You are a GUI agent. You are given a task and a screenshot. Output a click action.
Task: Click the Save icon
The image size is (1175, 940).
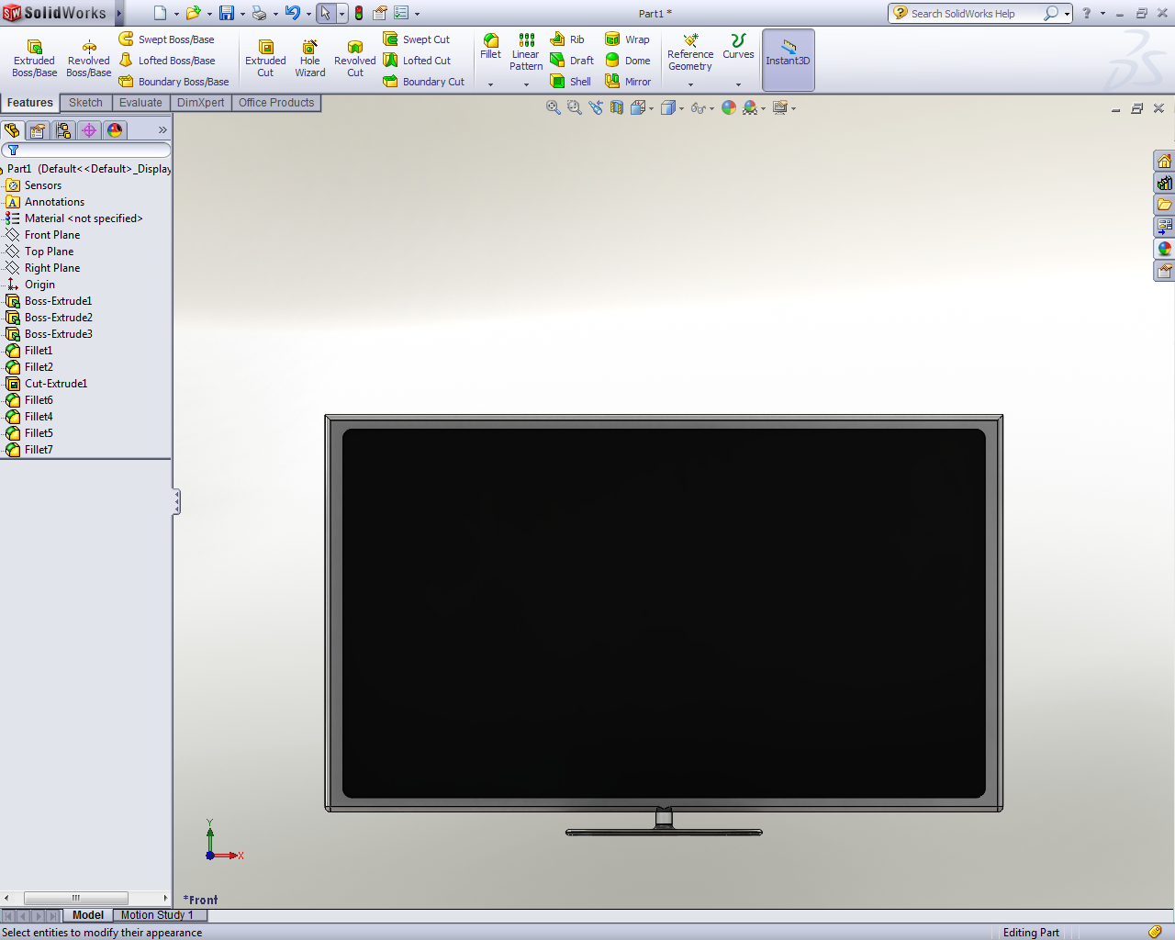(227, 13)
